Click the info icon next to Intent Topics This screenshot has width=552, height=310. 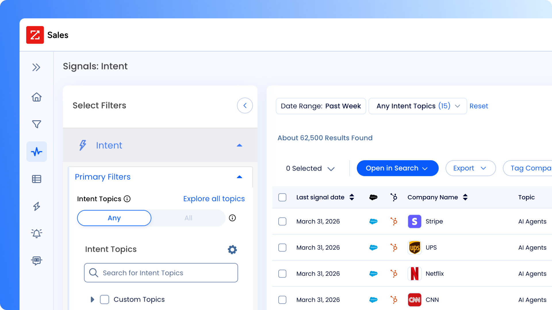(127, 199)
